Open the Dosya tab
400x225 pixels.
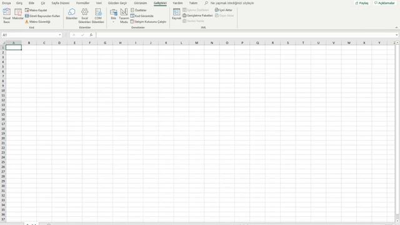(x=6, y=3)
